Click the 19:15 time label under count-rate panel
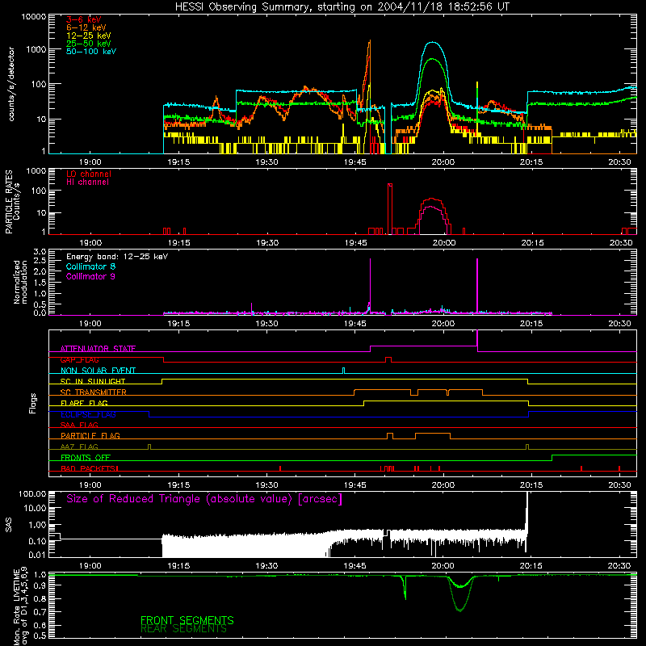 click(178, 162)
